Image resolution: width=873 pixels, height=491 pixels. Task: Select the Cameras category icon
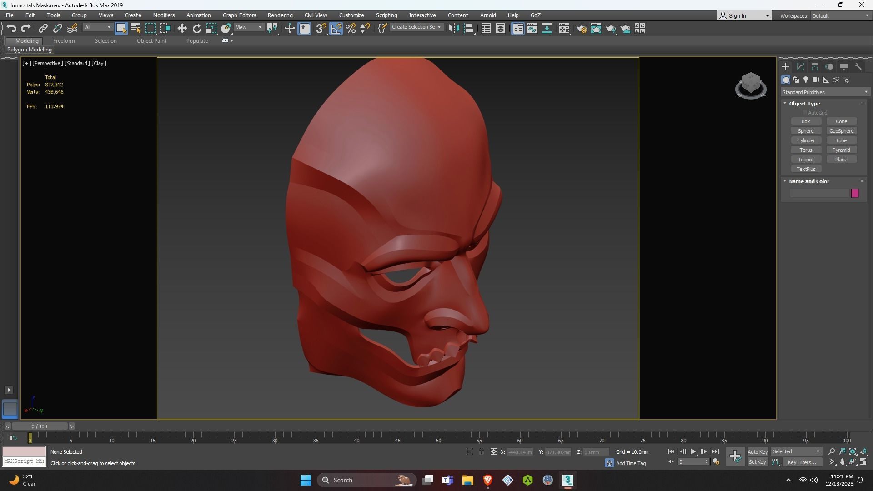click(x=816, y=80)
